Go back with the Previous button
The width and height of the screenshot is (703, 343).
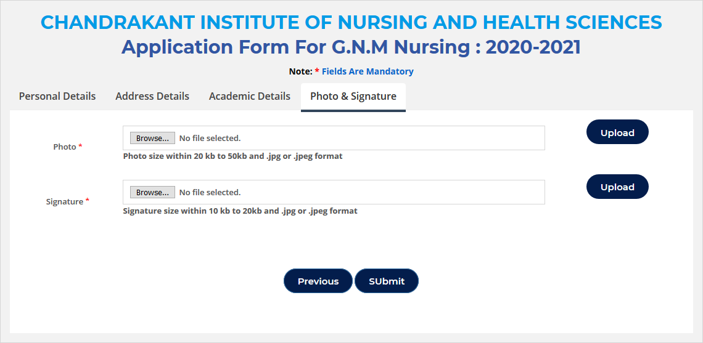coord(318,281)
